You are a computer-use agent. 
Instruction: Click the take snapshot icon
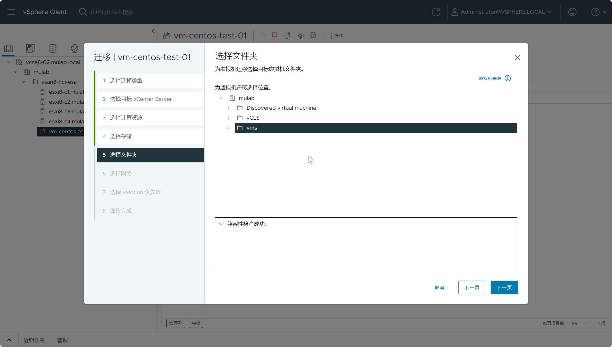(x=313, y=35)
